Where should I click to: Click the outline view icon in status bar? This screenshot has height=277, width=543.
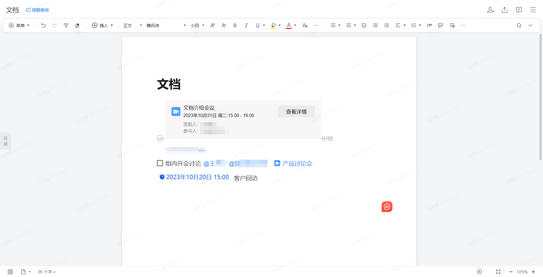pyautogui.click(x=10, y=272)
